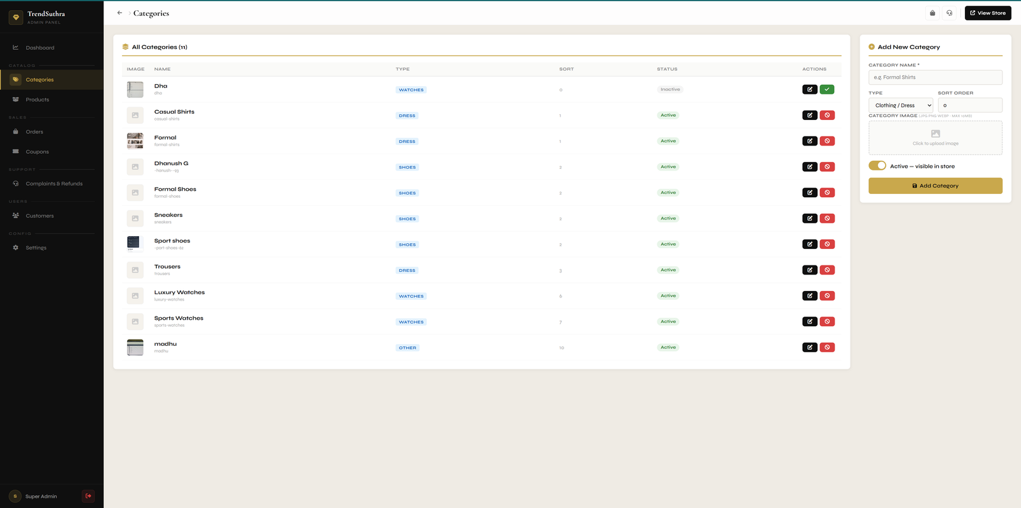Screen dimensions: 1021x508
Task: Disable the Casual Shirts category
Action: (827, 116)
